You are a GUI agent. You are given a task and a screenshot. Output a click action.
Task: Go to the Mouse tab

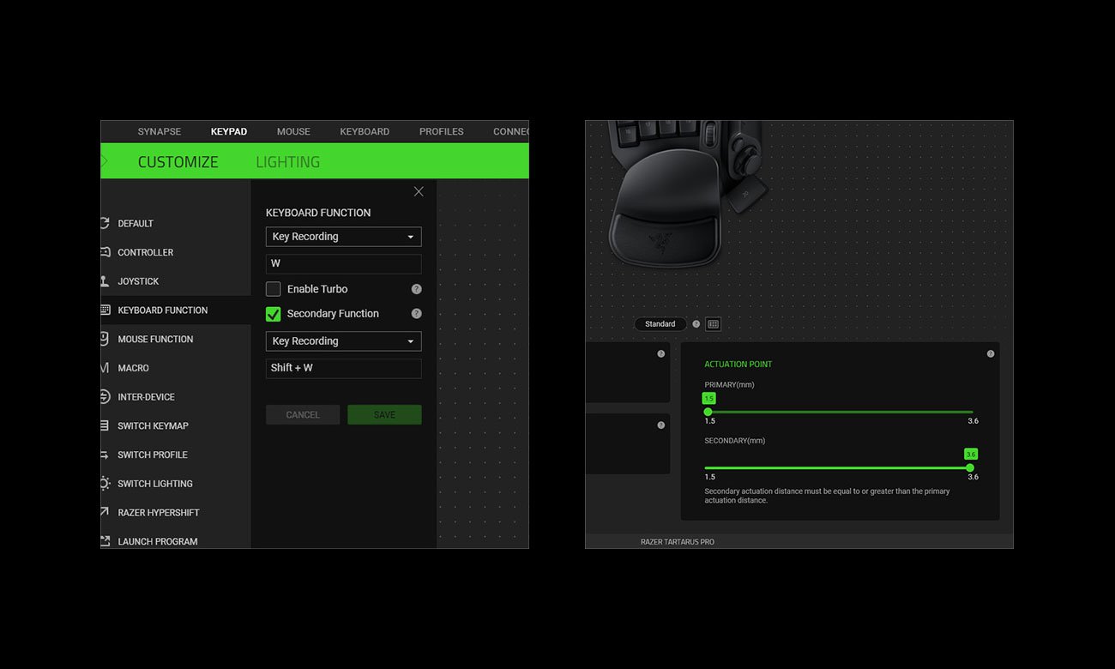click(x=293, y=131)
